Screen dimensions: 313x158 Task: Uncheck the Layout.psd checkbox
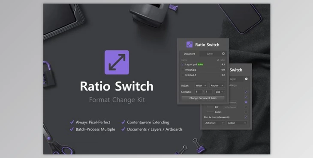pos(183,64)
